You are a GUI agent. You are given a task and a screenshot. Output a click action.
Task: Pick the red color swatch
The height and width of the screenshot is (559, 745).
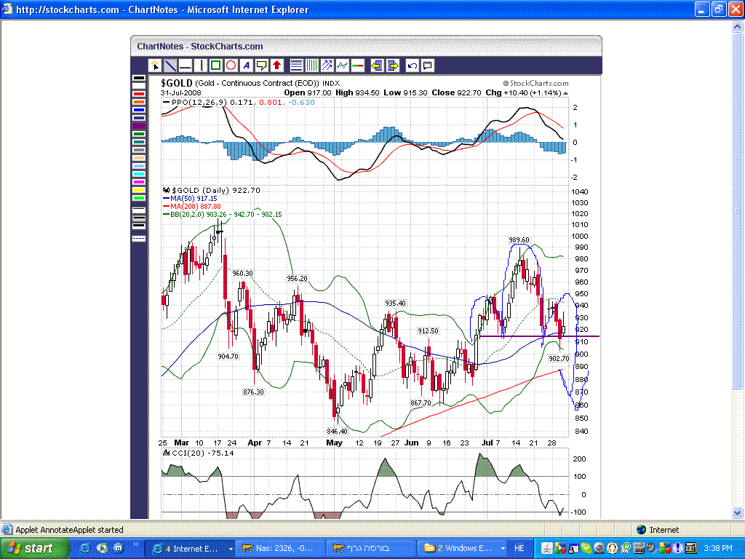[x=139, y=94]
